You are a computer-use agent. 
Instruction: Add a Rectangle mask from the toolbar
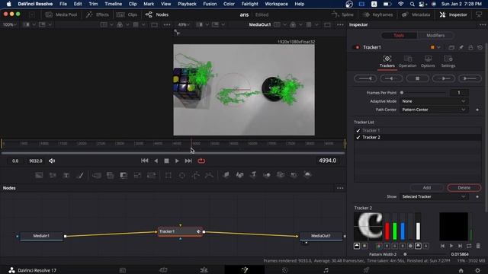pos(169,175)
